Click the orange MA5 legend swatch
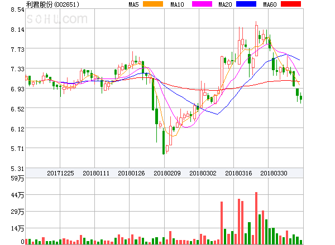335x245 pixels. 153,4
